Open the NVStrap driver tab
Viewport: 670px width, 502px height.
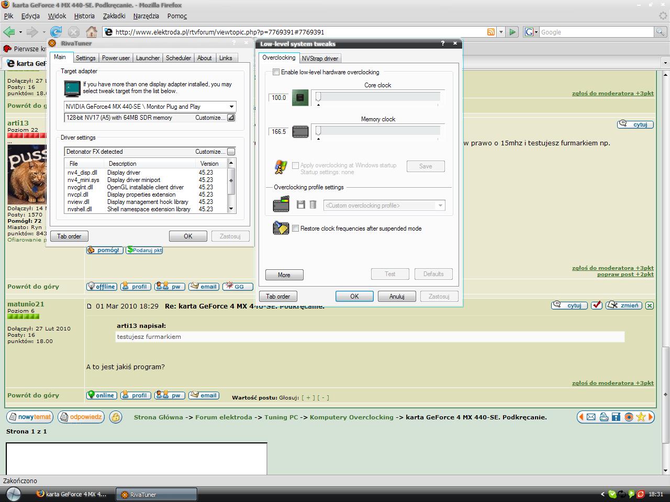pyautogui.click(x=320, y=59)
